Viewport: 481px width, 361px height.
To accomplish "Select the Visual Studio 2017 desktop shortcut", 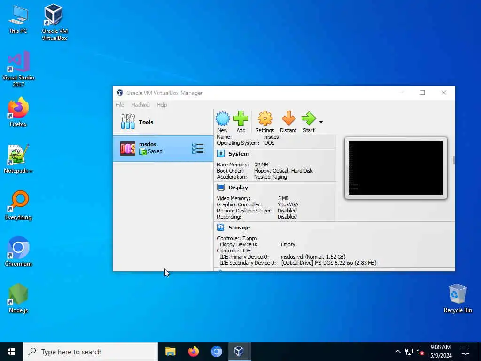I will point(18,70).
